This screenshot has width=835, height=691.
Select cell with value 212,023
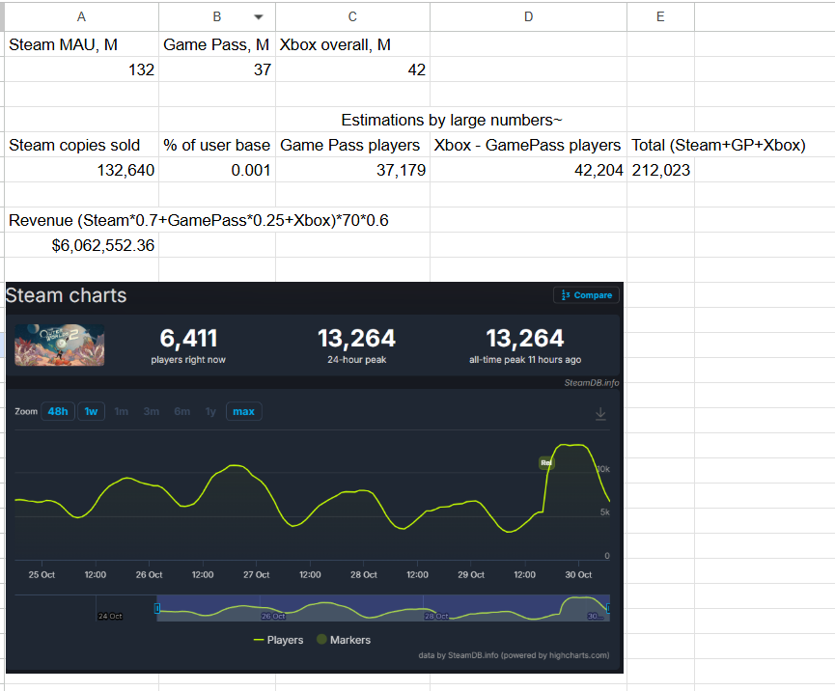660,170
